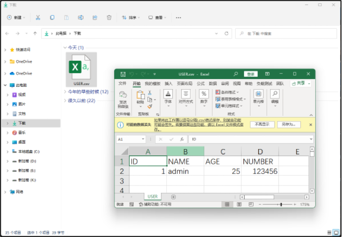Click the fx insert function icon

coord(182,139)
